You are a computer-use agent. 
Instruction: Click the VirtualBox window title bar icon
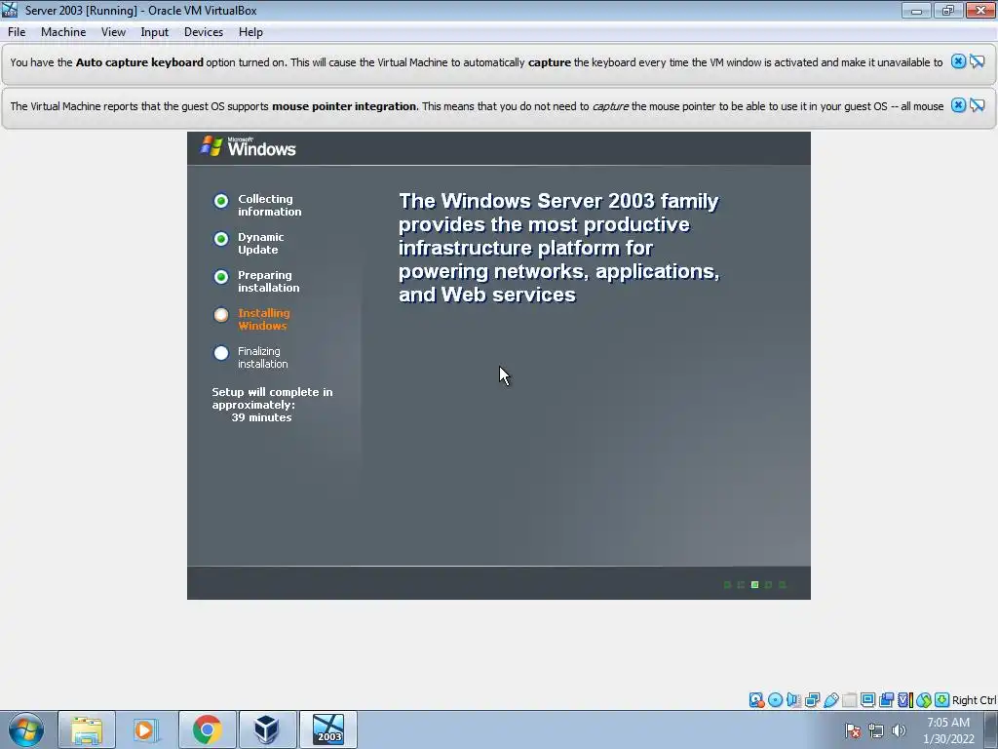tap(10, 10)
